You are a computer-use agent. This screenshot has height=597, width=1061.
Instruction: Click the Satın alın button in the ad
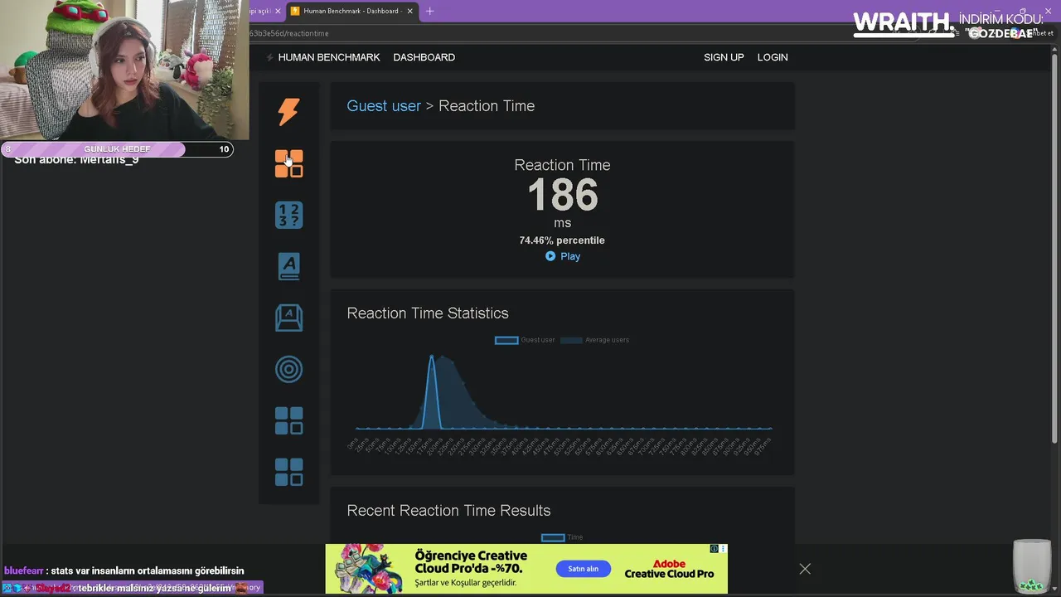583,569
